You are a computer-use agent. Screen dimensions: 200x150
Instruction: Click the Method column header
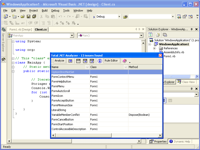[x=145, y=67]
